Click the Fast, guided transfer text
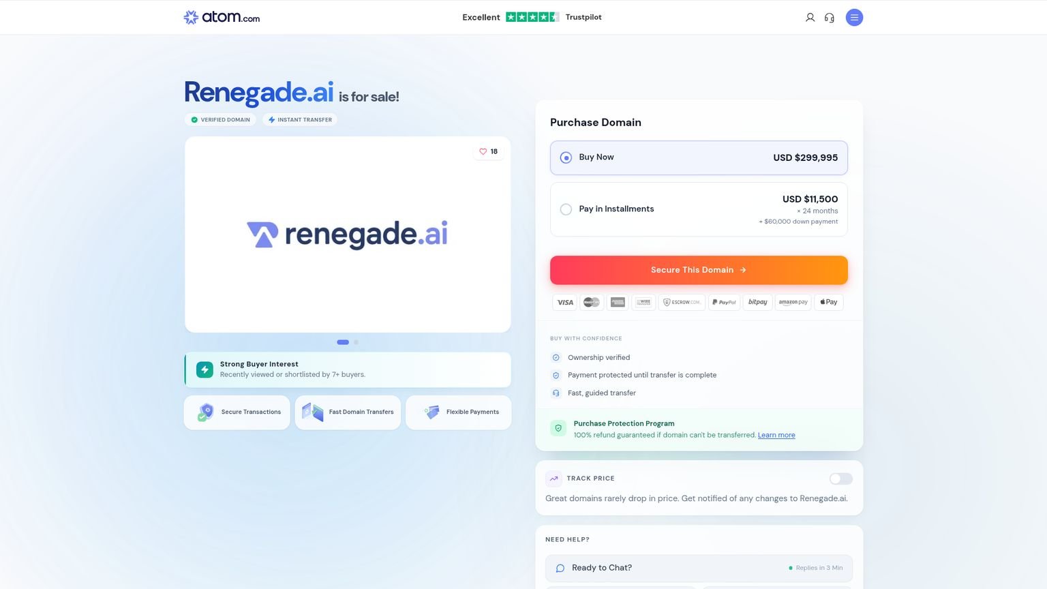 (x=602, y=393)
